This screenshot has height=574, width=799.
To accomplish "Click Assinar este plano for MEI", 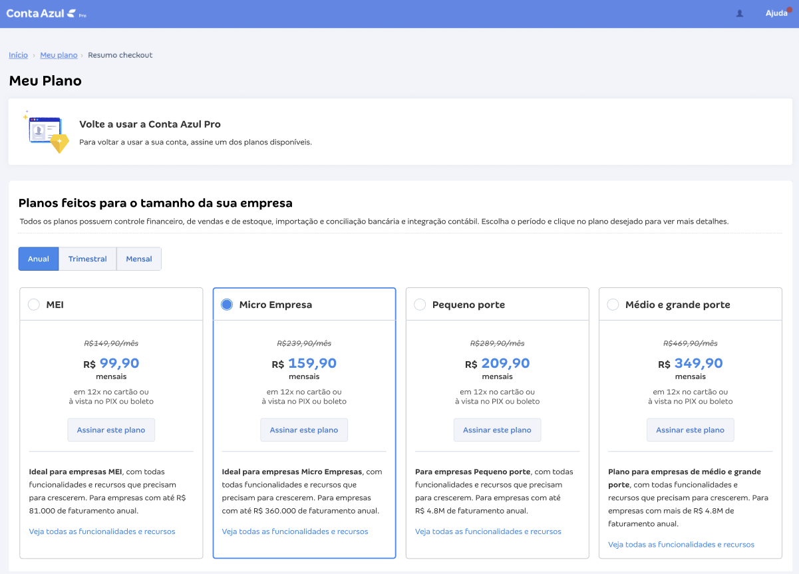I will 111,430.
